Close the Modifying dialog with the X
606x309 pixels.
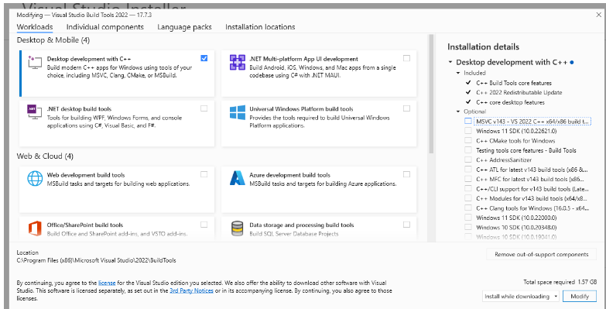click(599, 15)
